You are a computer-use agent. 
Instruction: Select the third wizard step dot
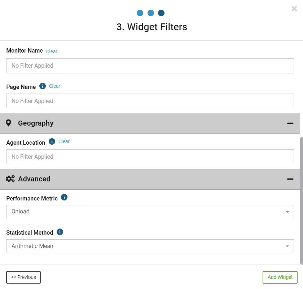pos(161,13)
